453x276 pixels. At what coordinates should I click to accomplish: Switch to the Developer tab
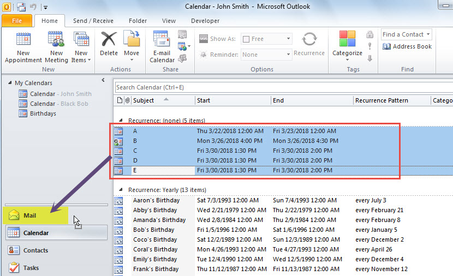[205, 21]
